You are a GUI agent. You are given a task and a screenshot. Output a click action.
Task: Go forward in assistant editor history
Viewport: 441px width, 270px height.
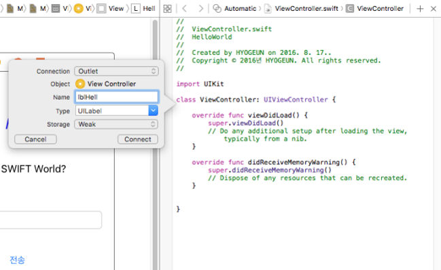(x=200, y=9)
